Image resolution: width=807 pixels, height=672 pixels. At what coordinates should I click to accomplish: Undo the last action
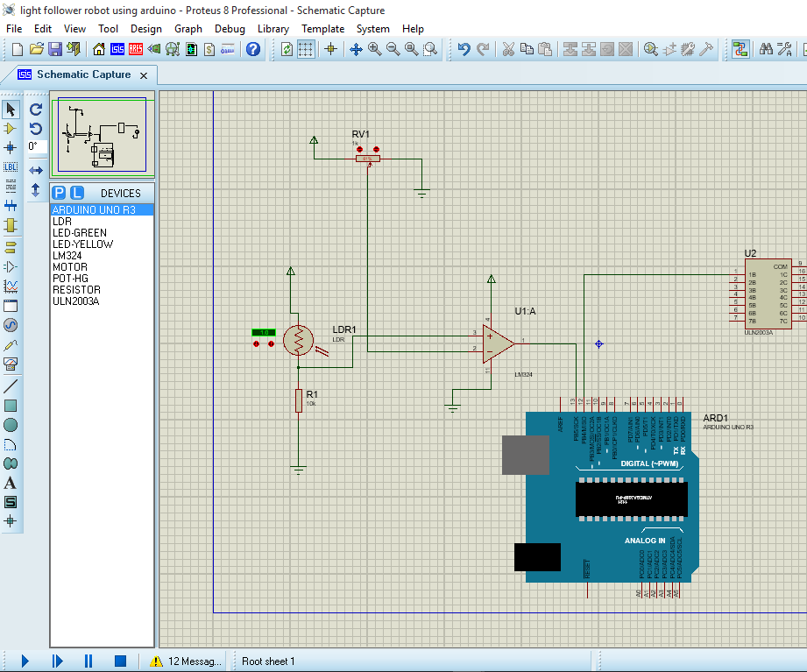[x=464, y=49]
